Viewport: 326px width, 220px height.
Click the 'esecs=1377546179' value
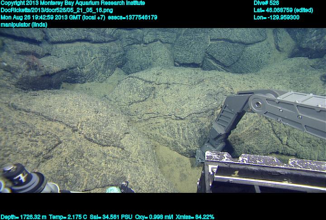click(x=132, y=18)
